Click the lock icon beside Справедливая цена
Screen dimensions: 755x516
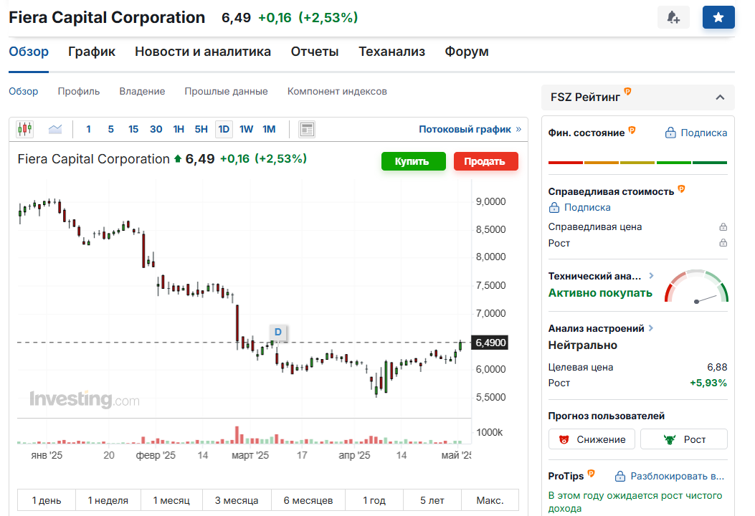click(x=723, y=226)
